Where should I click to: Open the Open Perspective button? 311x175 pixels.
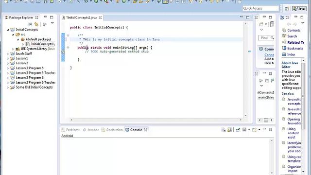click(x=287, y=9)
